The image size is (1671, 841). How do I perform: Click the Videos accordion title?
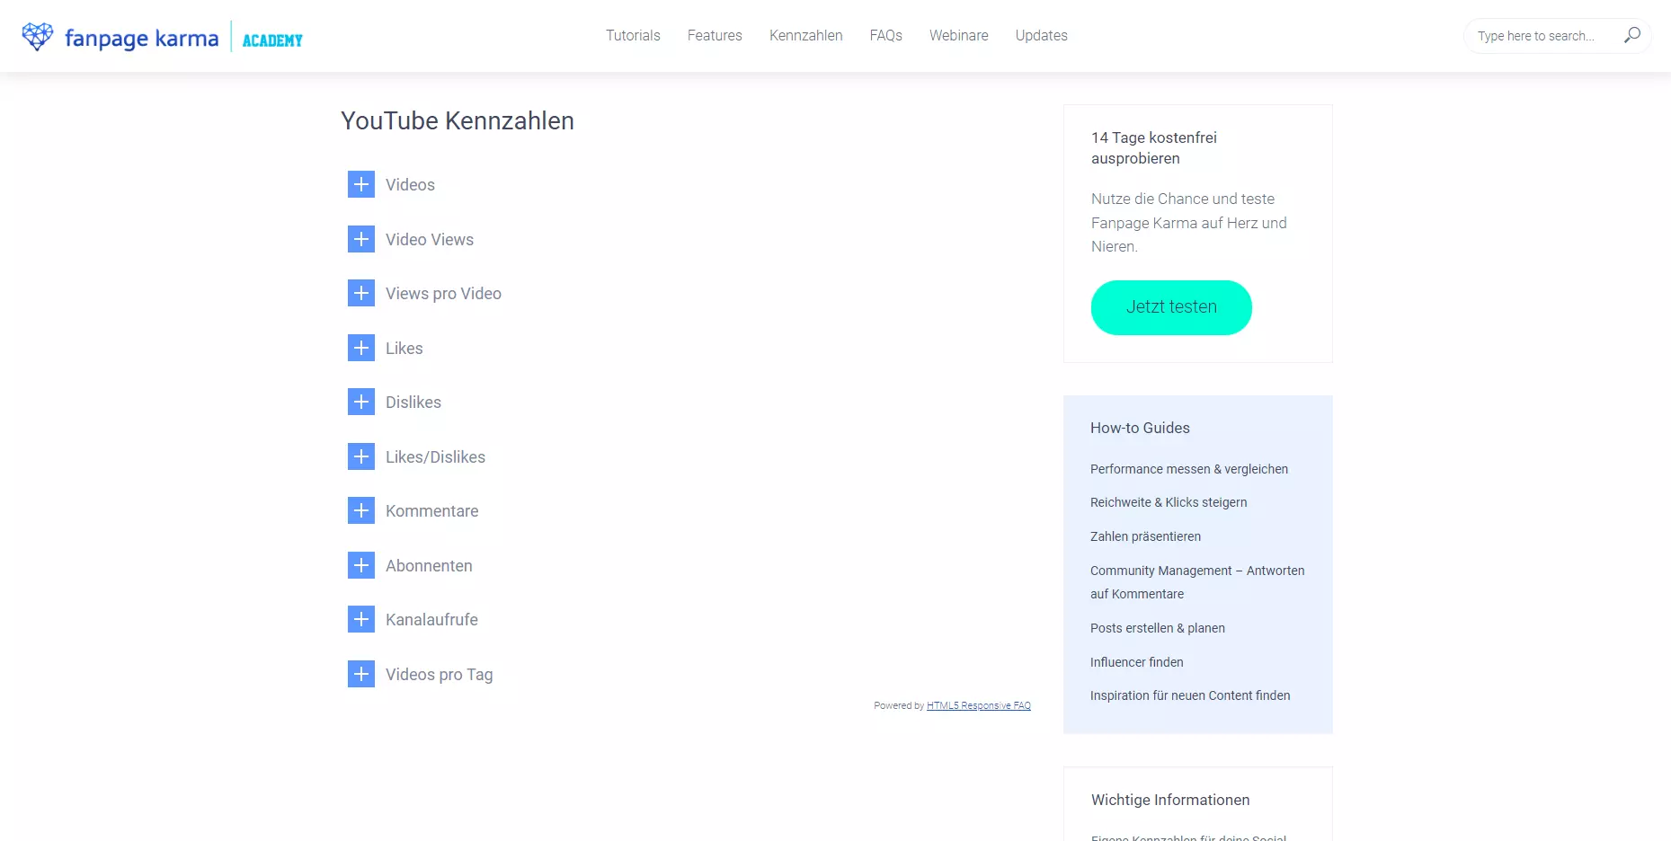click(410, 184)
